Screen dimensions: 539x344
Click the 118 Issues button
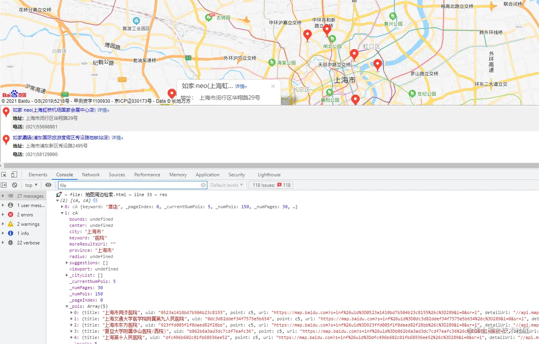click(x=271, y=185)
